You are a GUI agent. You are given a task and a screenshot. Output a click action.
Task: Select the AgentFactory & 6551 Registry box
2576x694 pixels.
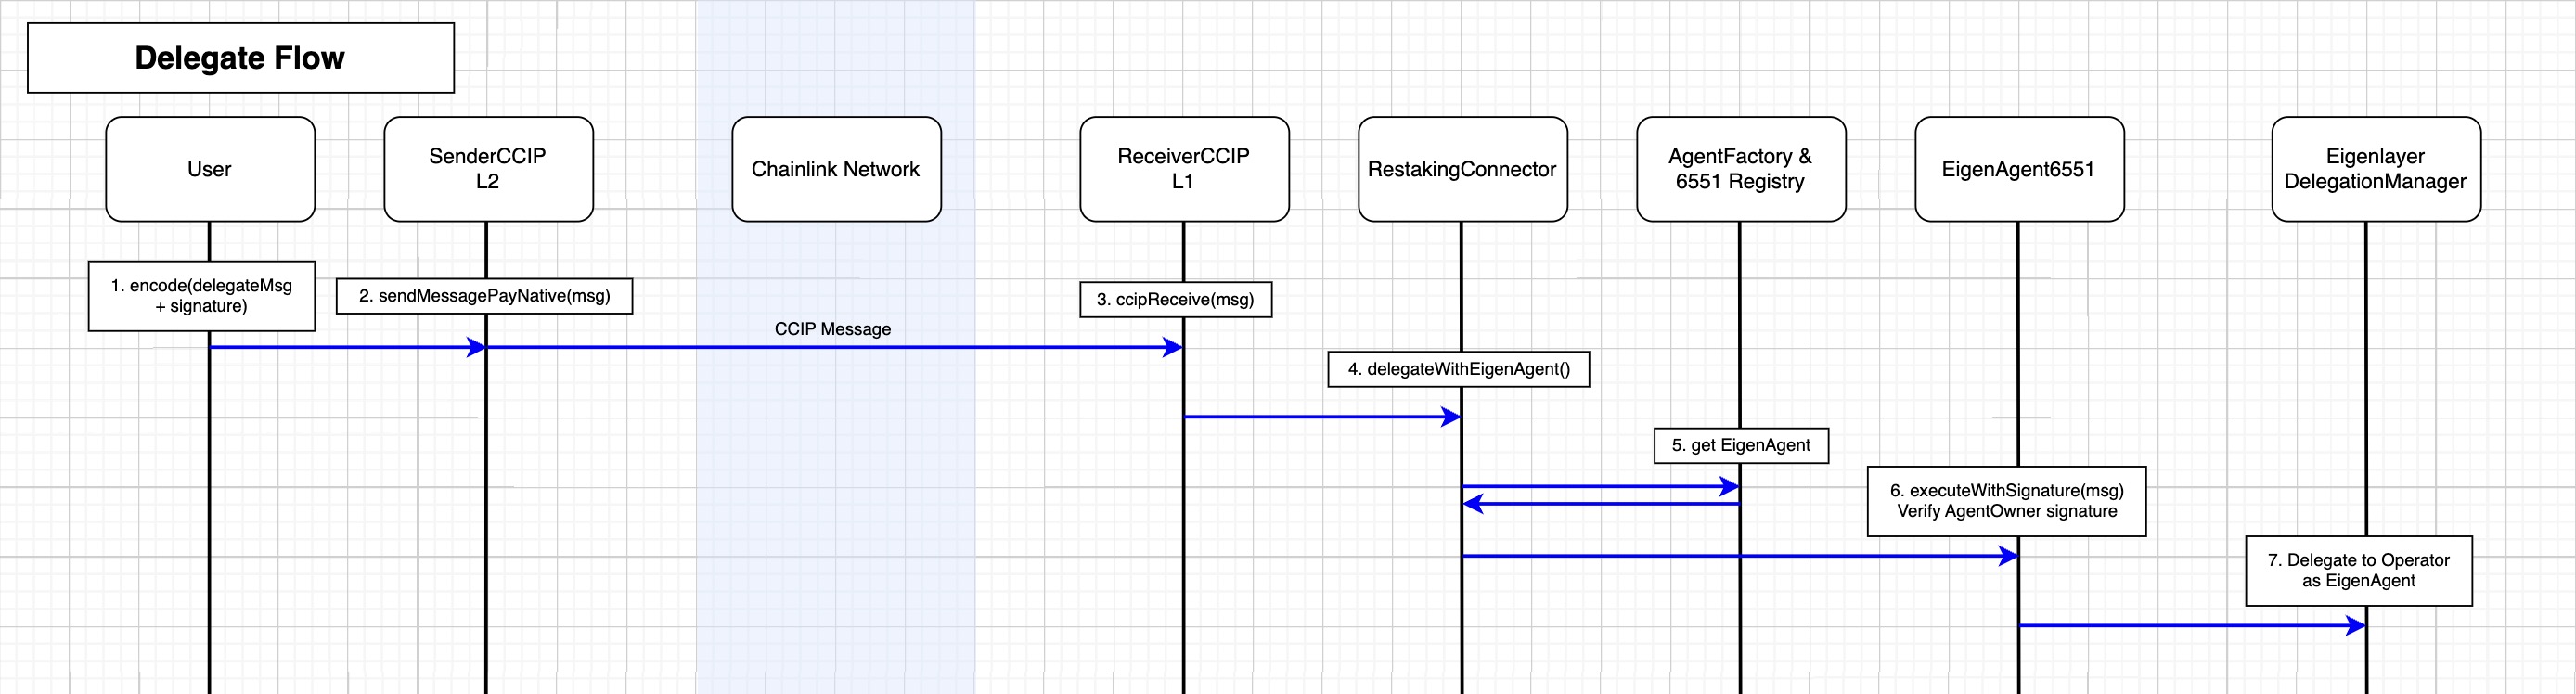[1741, 169]
